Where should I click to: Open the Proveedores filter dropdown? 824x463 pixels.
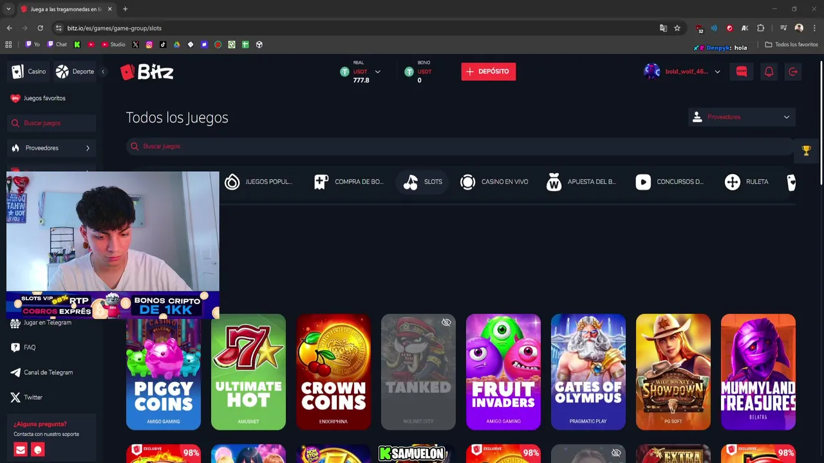coord(742,117)
